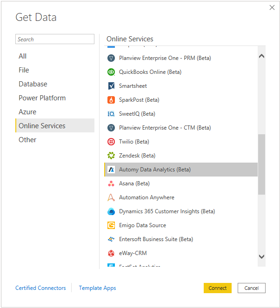Select the Automation Anywhere icon
Viewport: 280px width, 308px height.
[111, 197]
